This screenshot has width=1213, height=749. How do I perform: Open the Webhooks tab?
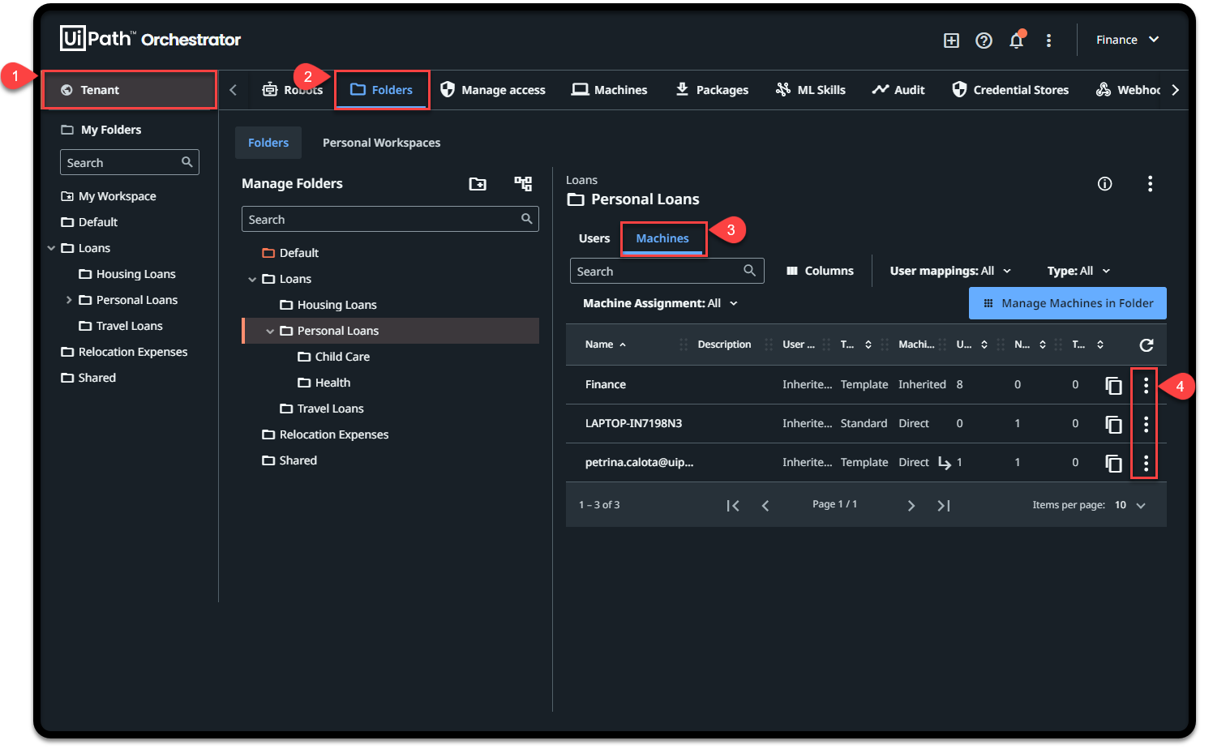coord(1128,90)
